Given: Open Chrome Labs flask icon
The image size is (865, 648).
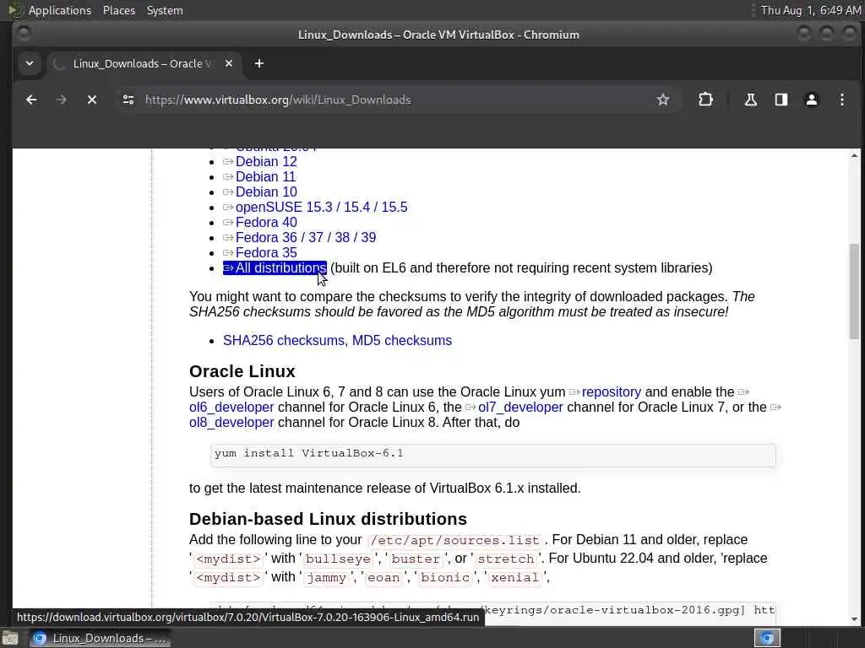Looking at the screenshot, I should pos(750,100).
